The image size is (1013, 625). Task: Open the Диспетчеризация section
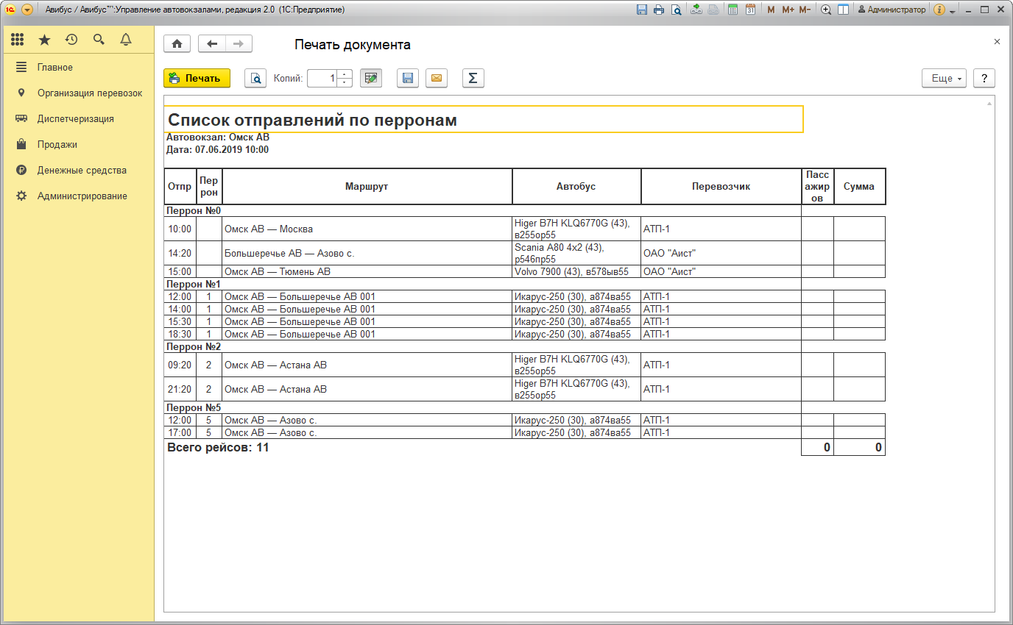coord(75,118)
